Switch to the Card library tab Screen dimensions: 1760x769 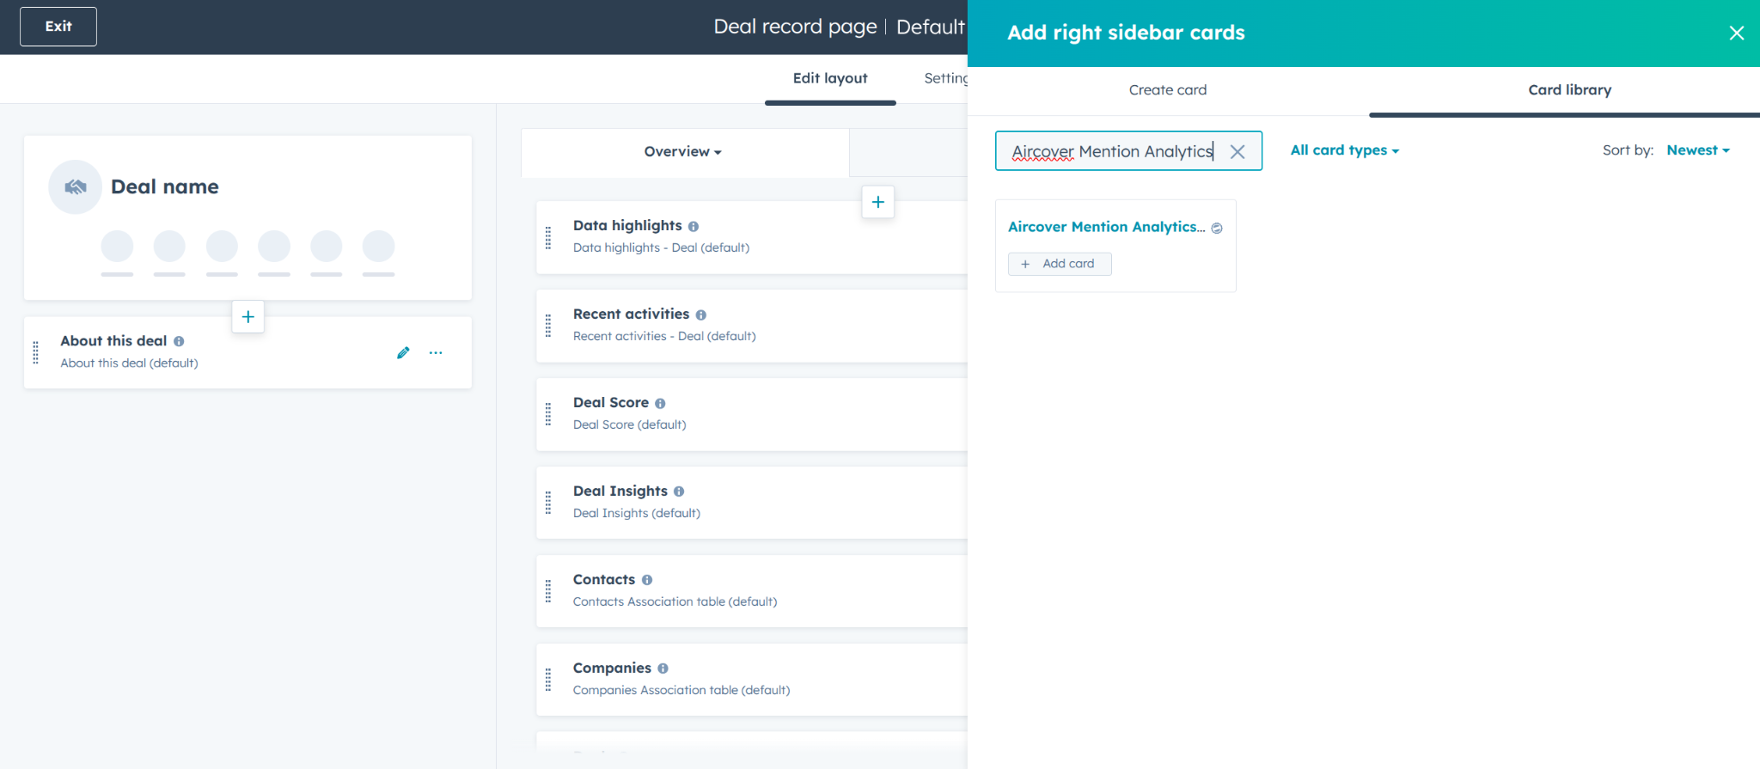(x=1569, y=90)
